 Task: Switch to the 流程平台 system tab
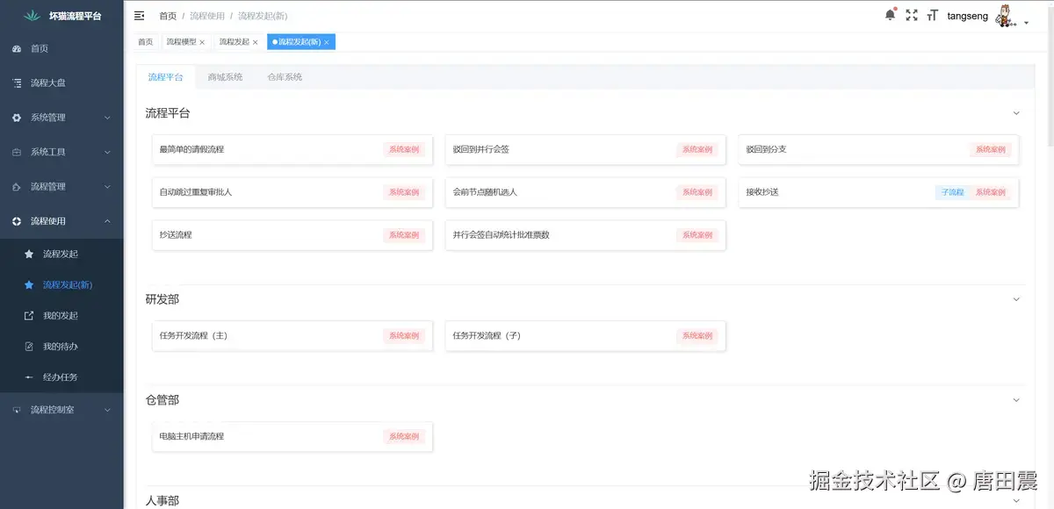pos(165,77)
